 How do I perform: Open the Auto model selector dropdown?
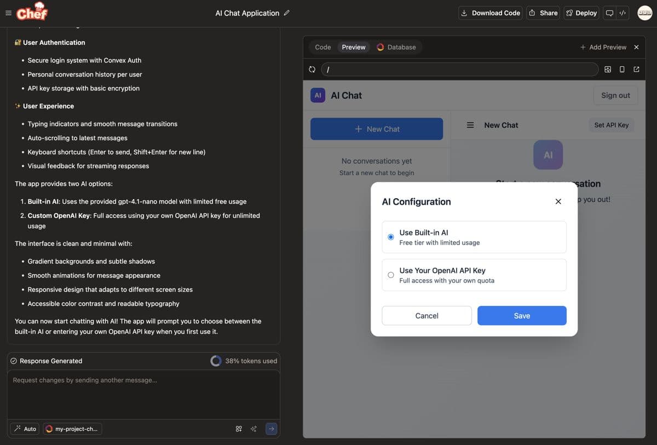tap(25, 429)
